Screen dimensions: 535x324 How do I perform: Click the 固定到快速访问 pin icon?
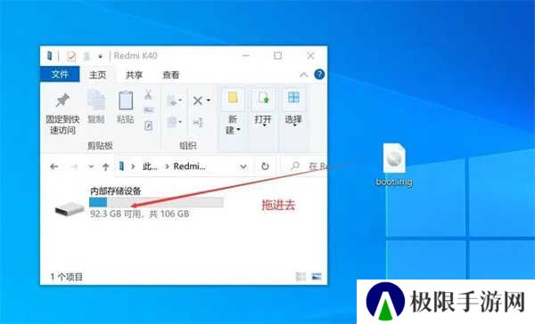click(62, 101)
